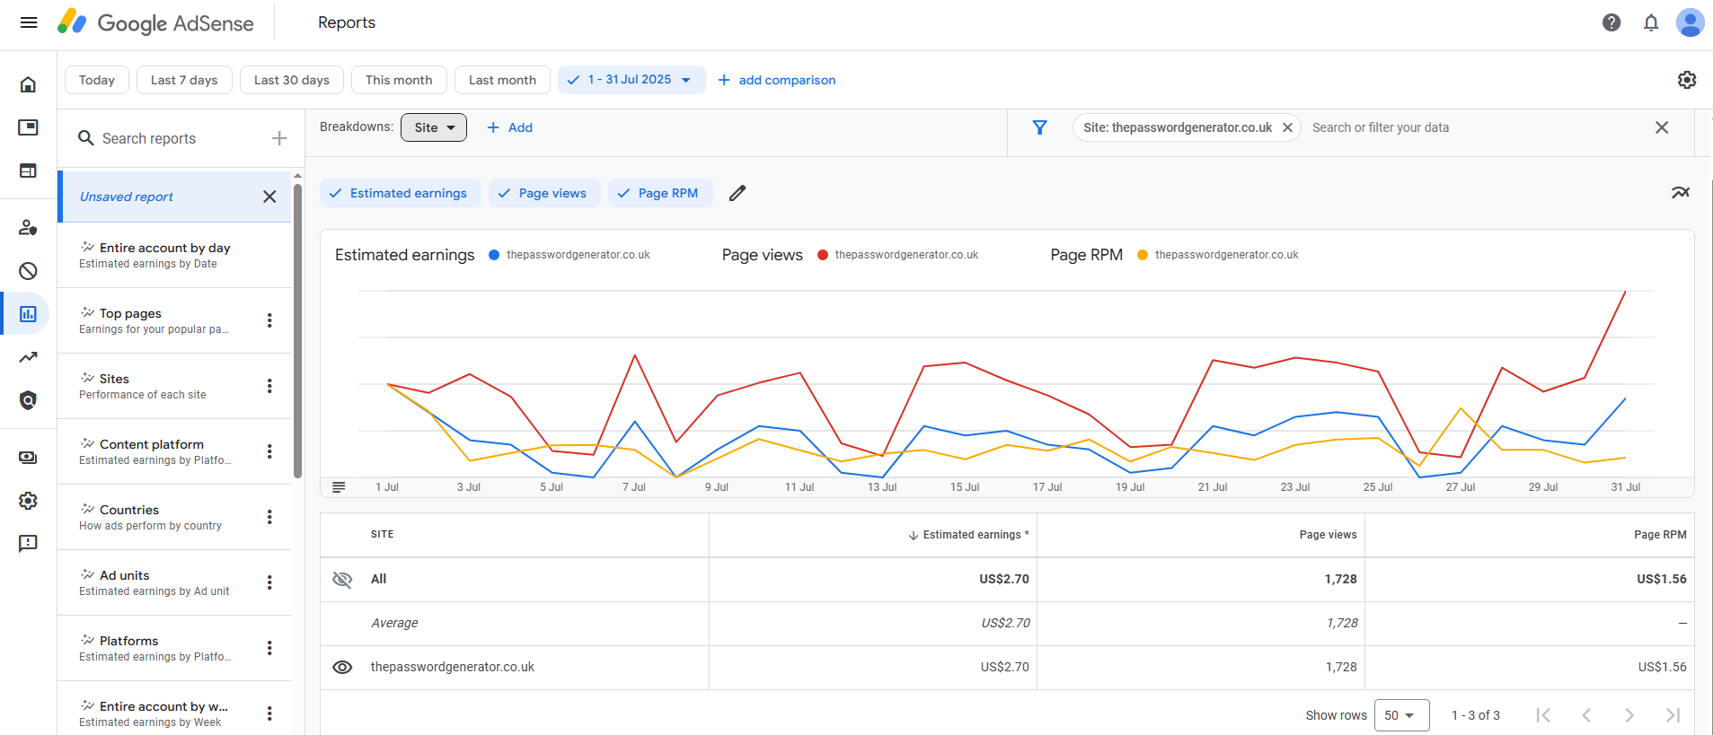Click red Page views legend dot

pos(823,255)
